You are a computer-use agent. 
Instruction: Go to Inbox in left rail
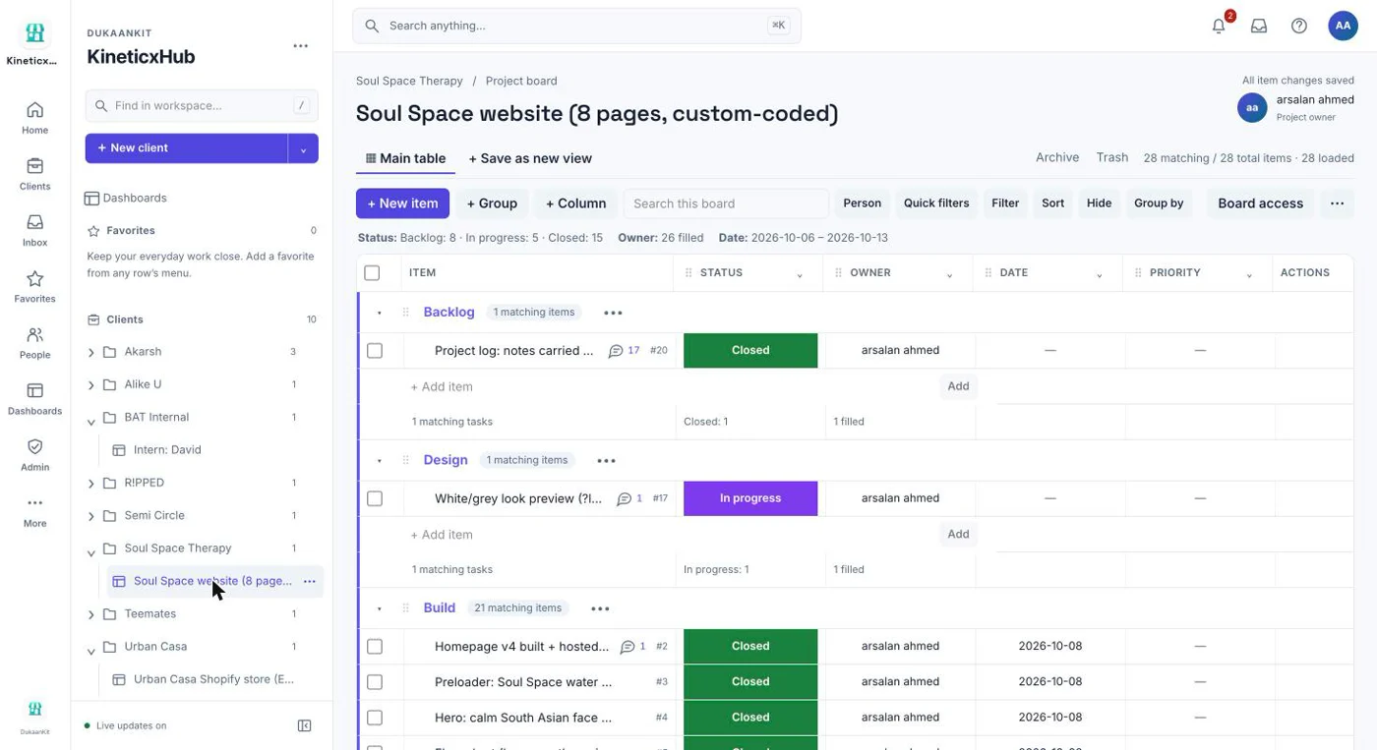click(x=34, y=230)
